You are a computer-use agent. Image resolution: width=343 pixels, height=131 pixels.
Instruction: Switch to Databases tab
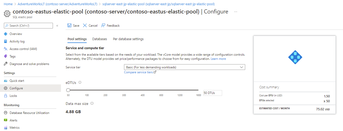100,39
